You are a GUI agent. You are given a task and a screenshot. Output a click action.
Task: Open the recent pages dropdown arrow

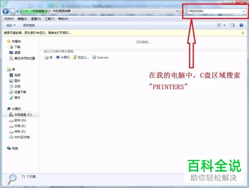[17, 11]
